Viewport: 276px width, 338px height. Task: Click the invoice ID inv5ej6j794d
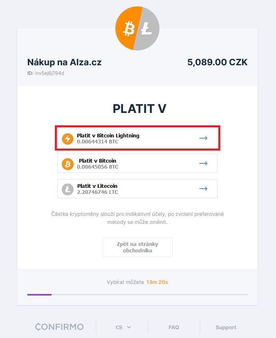(x=49, y=73)
